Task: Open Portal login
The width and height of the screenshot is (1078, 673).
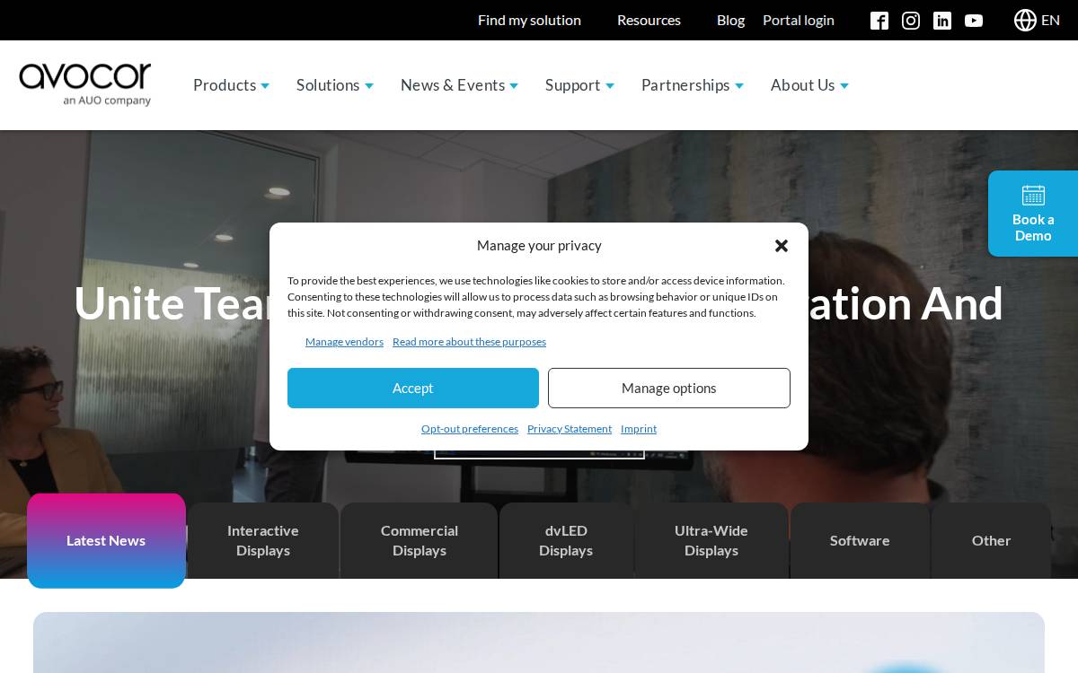Action: tap(799, 20)
